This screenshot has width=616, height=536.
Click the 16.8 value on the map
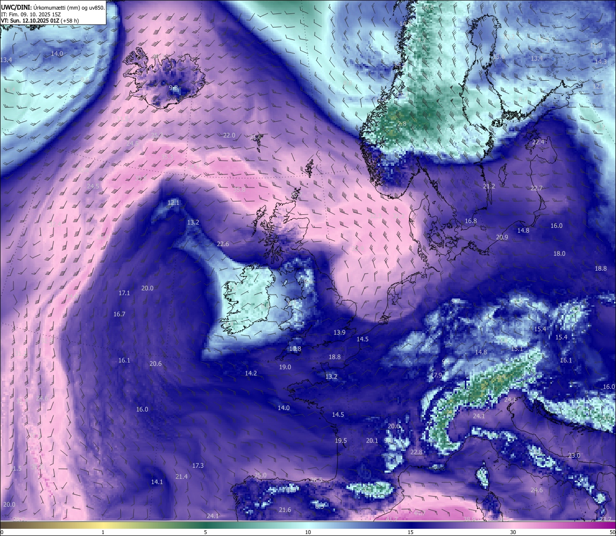point(471,221)
